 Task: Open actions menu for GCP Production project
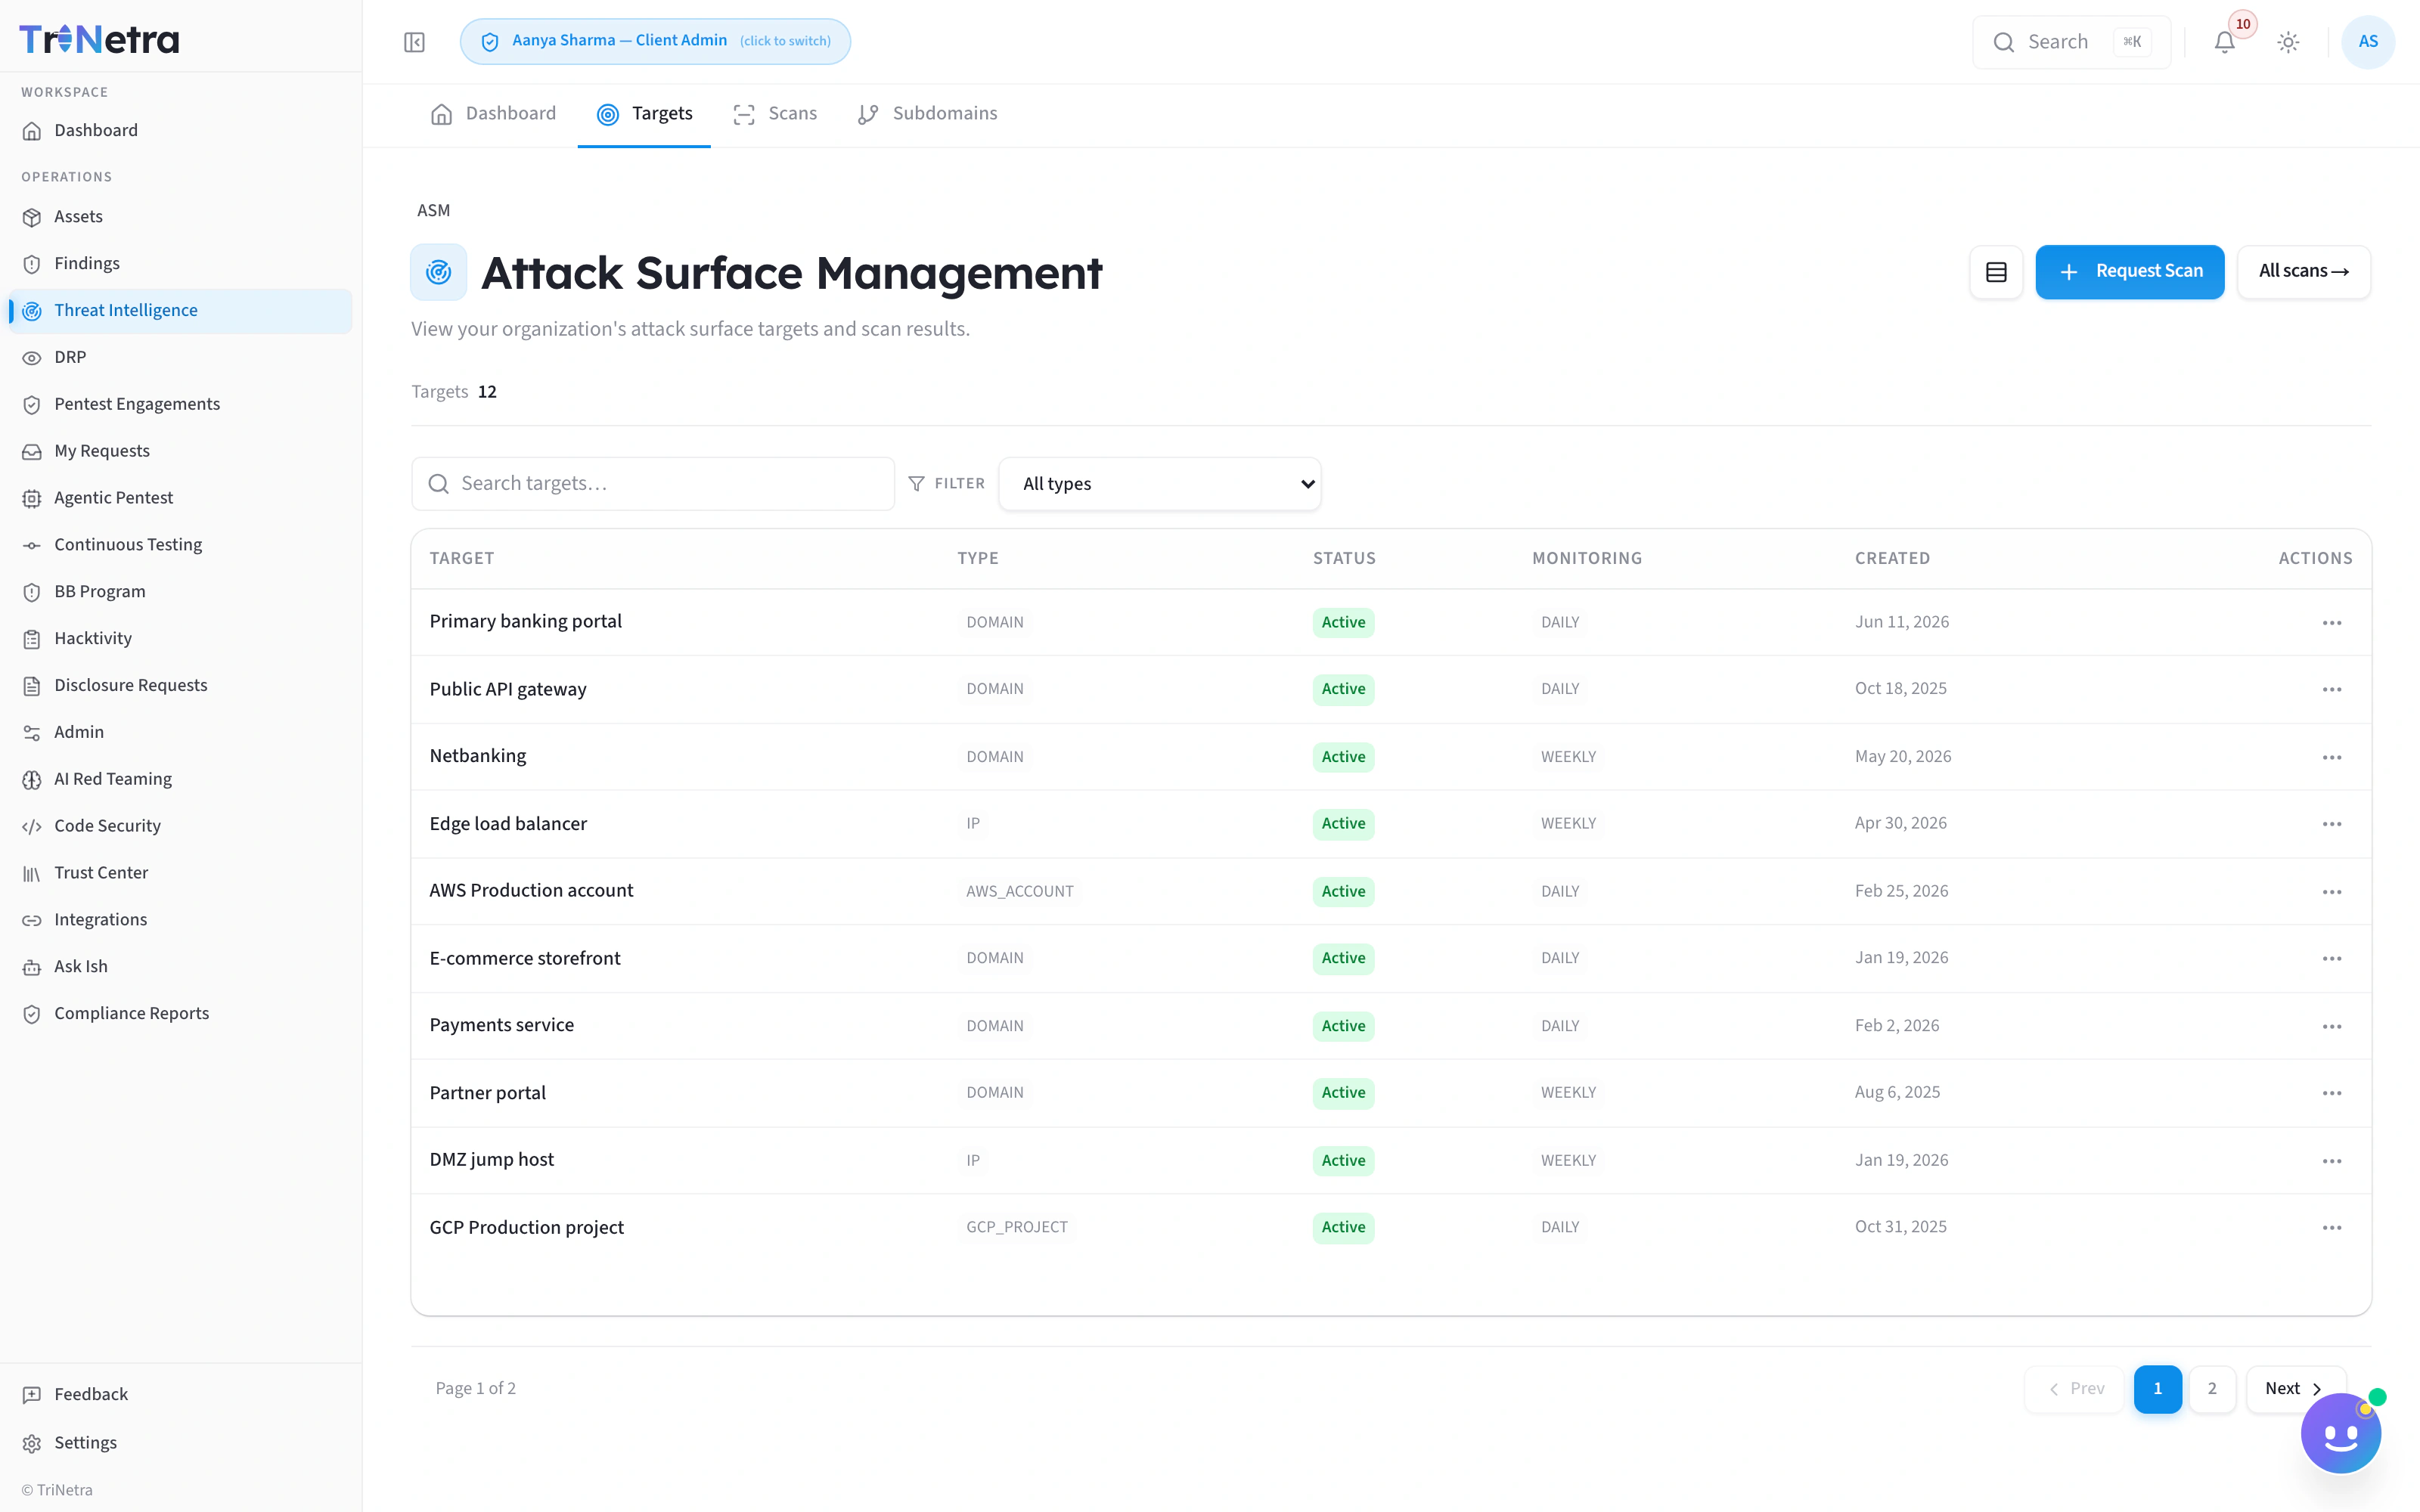tap(2332, 1228)
